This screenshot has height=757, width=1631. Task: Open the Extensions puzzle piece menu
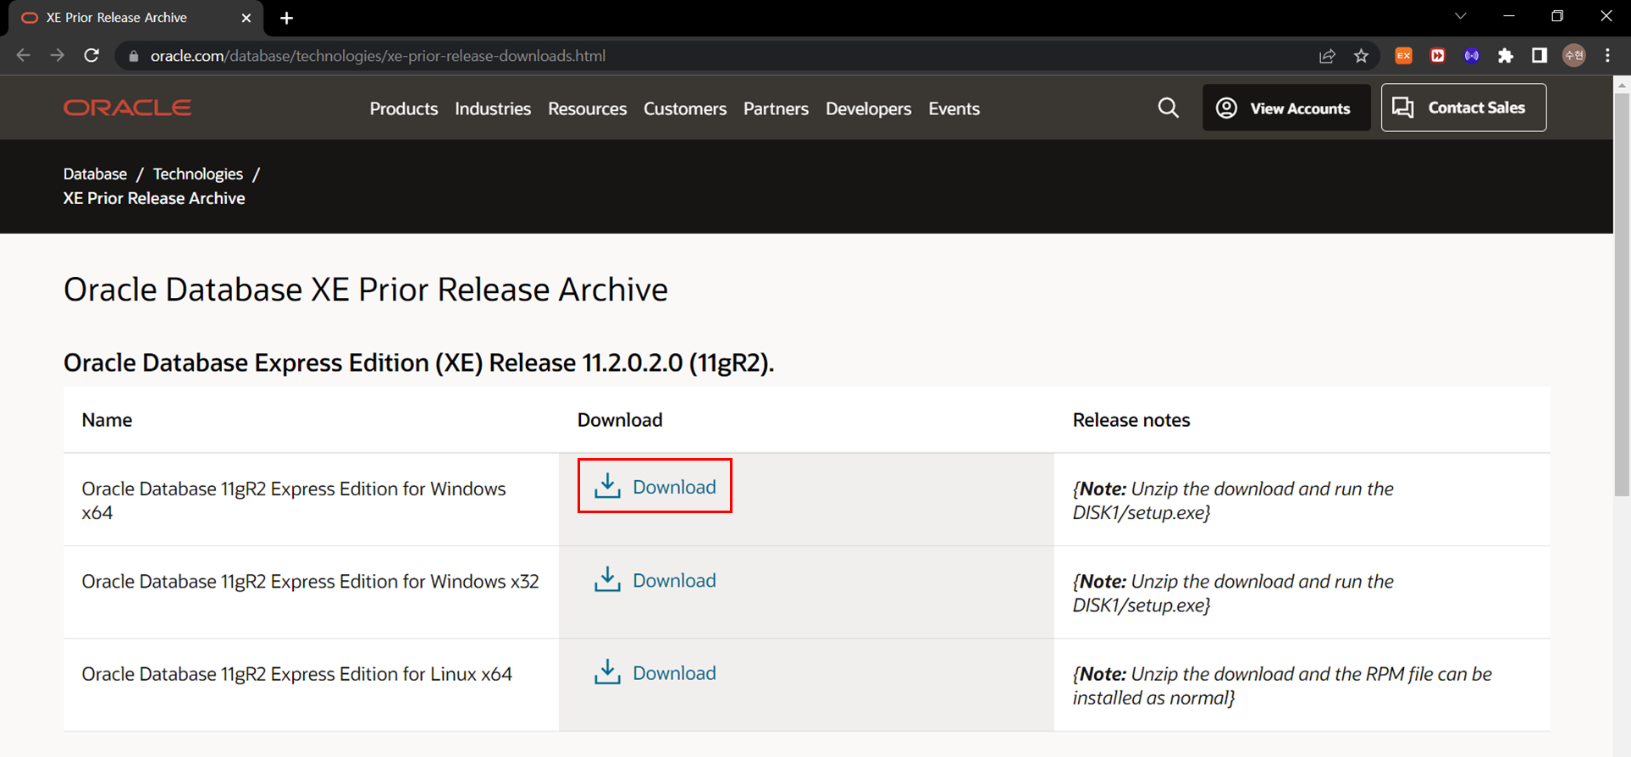(1506, 56)
